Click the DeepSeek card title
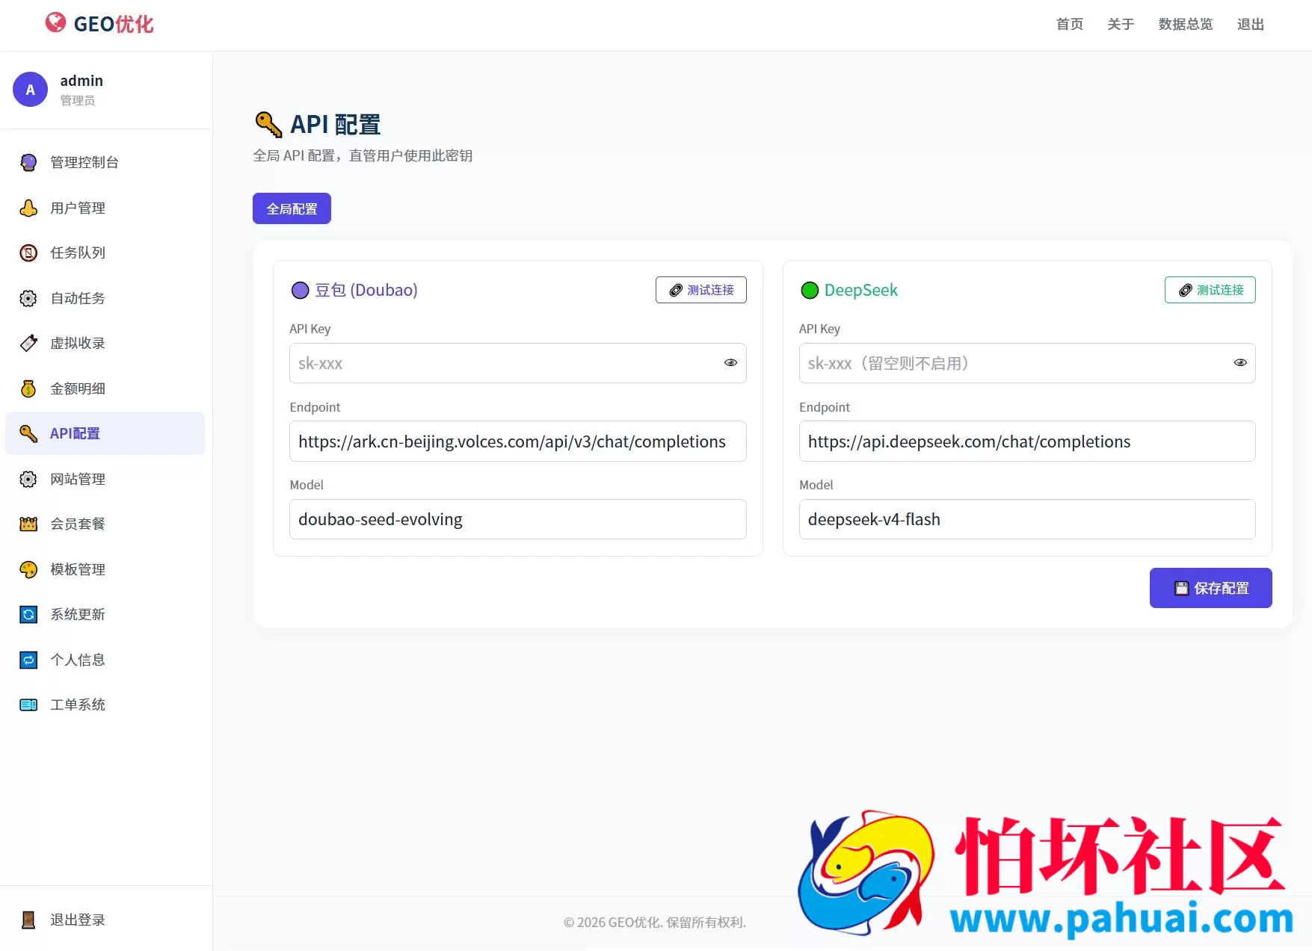This screenshot has height=951, width=1312. tap(861, 290)
